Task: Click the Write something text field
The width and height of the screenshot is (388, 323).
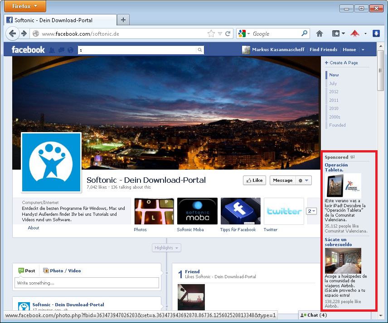Action: click(87, 283)
